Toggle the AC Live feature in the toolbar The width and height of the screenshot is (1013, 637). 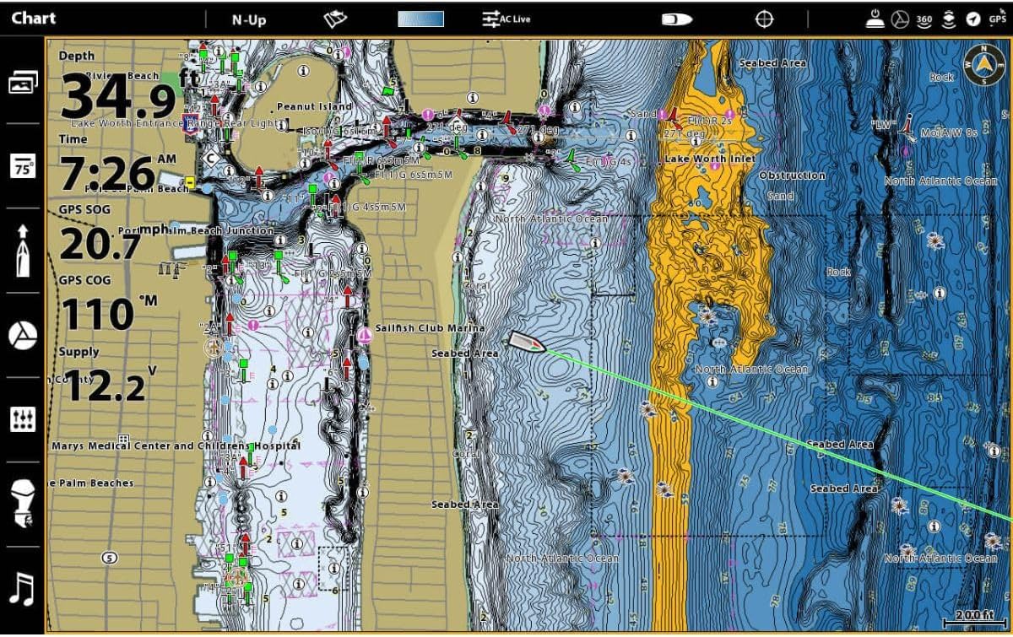[506, 18]
